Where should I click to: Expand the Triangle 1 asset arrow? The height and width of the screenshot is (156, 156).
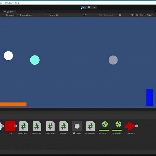[136, 126]
